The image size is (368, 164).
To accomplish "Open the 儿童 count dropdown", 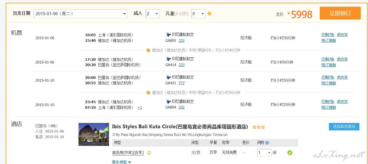I will tap(198, 14).
